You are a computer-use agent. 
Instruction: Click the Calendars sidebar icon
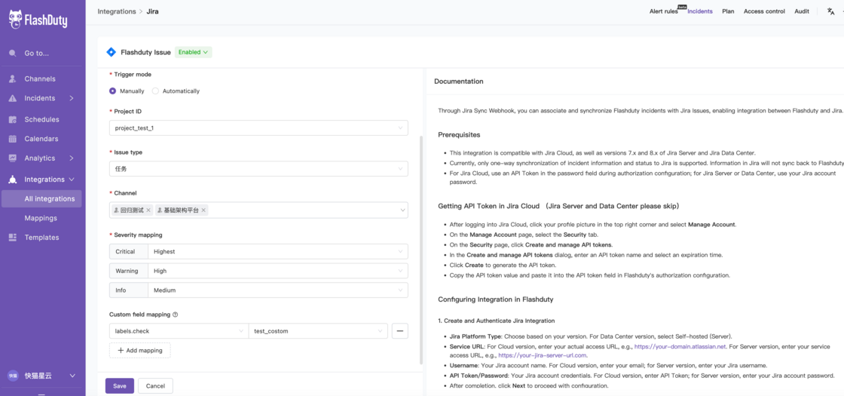click(x=12, y=139)
